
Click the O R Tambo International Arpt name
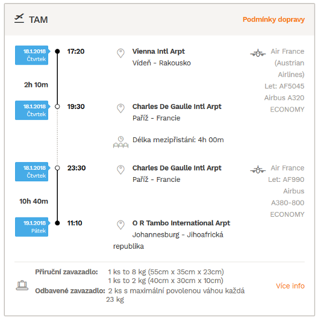click(181, 223)
